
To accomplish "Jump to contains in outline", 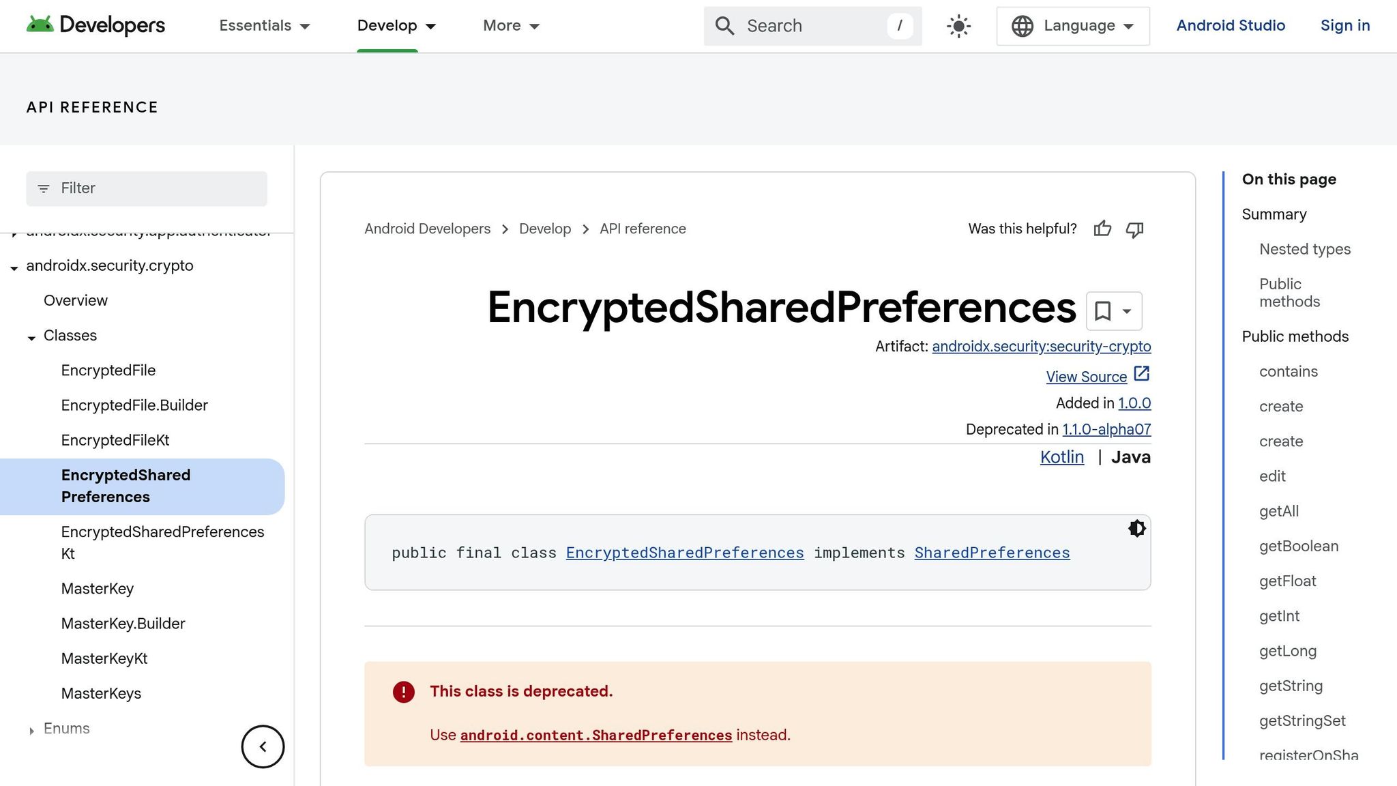I will (x=1289, y=371).
